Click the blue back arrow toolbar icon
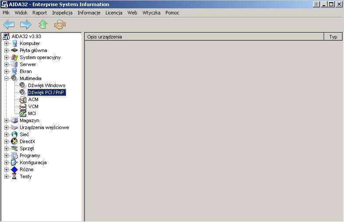344x222 pixels. (9, 25)
